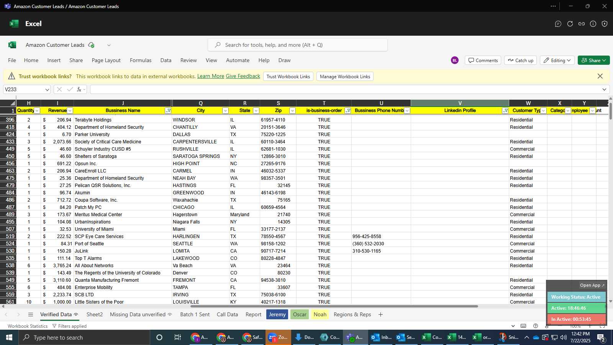Switch to the Jeremy sheet tab
Viewport: 613px width, 345px height.
[277, 314]
